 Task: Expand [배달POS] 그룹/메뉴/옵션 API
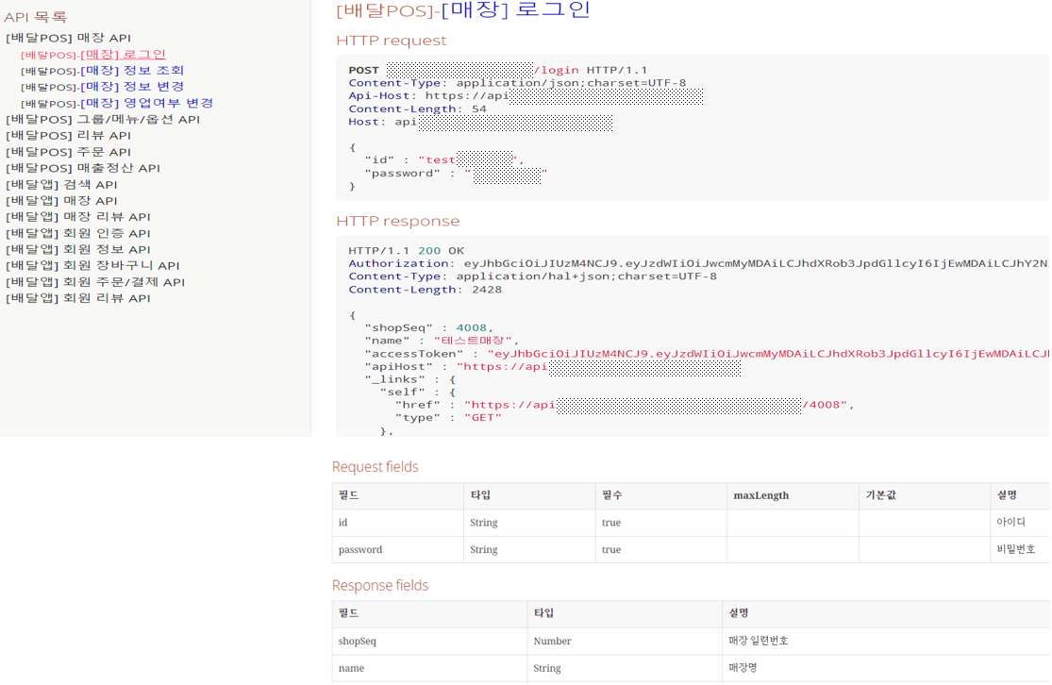103,120
